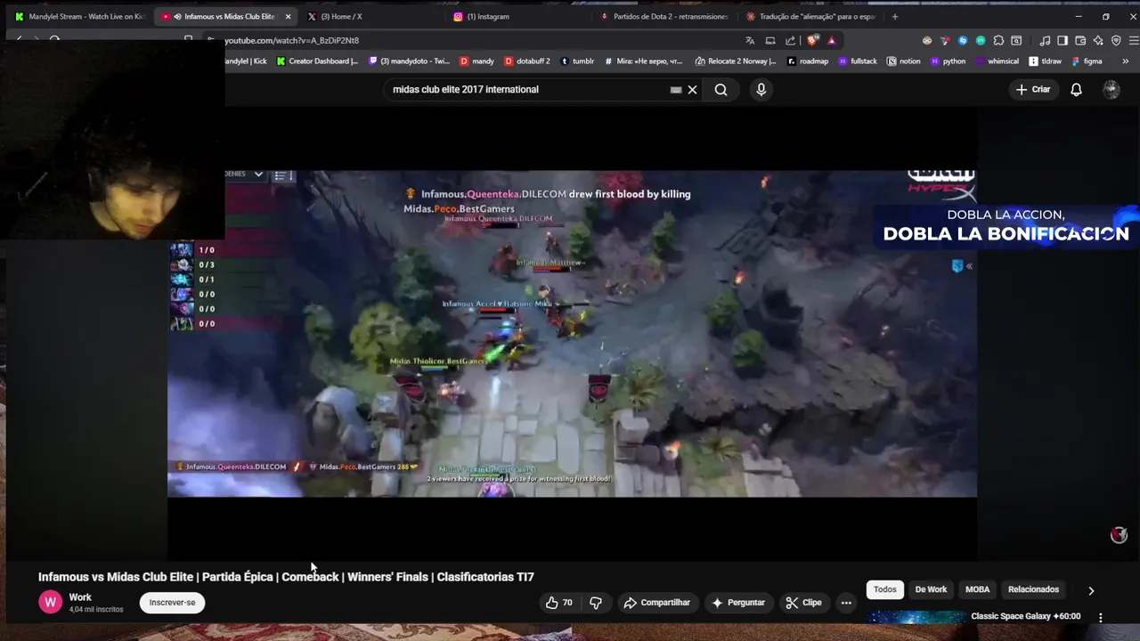Open the browser hamburger main menu
Screen dimensions: 1140x641
(1134, 40)
